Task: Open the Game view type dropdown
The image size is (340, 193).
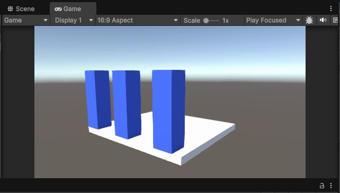Action: [x=26, y=21]
